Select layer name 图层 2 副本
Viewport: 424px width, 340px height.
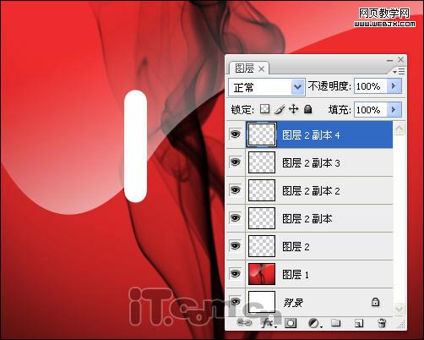[307, 218]
